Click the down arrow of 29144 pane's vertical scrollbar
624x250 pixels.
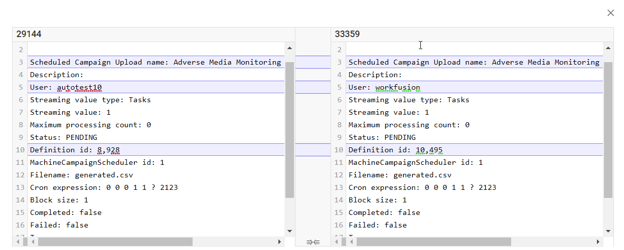(289, 231)
